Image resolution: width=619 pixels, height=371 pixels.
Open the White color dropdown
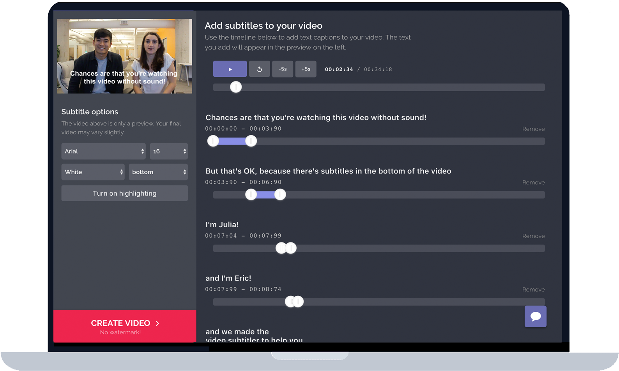(x=93, y=172)
